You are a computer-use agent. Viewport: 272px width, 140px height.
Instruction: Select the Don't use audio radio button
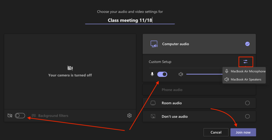(247, 116)
